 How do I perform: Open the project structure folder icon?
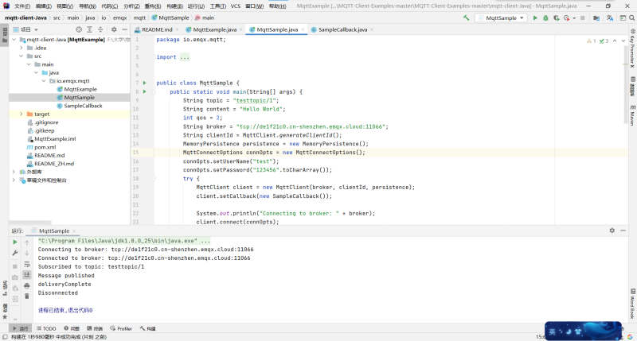click(596, 17)
